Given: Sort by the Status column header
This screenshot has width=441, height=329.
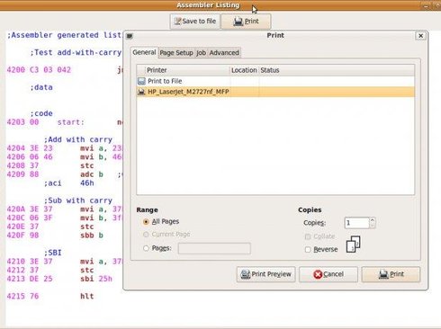Looking at the screenshot, I should [x=337, y=70].
